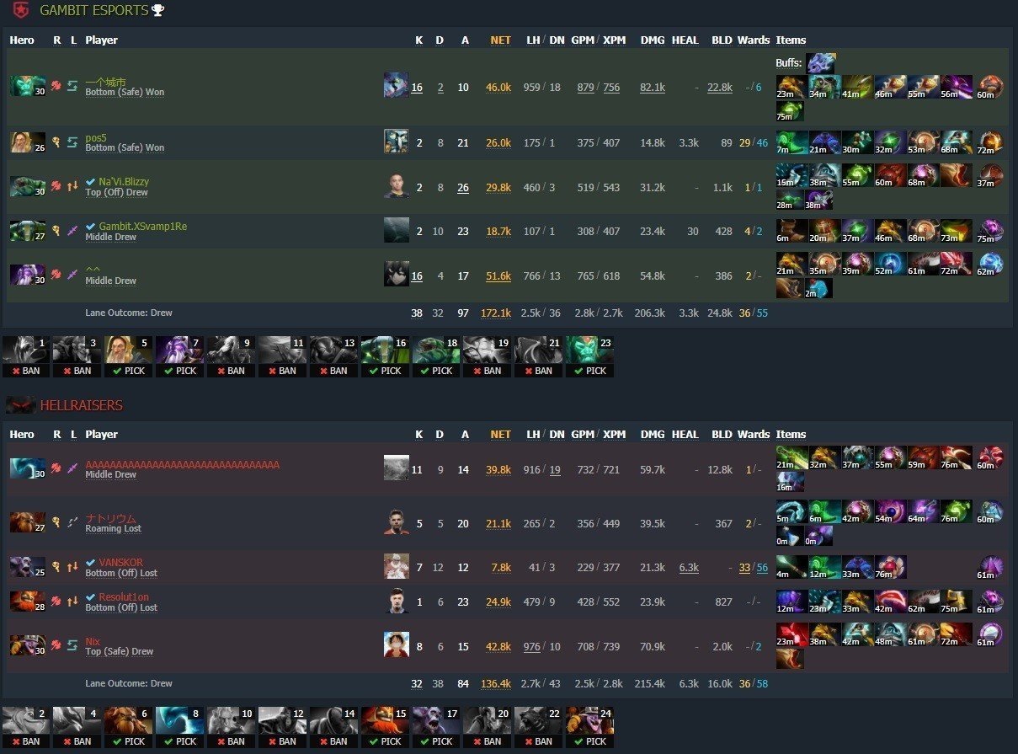The width and height of the screenshot is (1018, 754).
Task: Sort Gambit table by GPM column
Action: click(x=582, y=40)
